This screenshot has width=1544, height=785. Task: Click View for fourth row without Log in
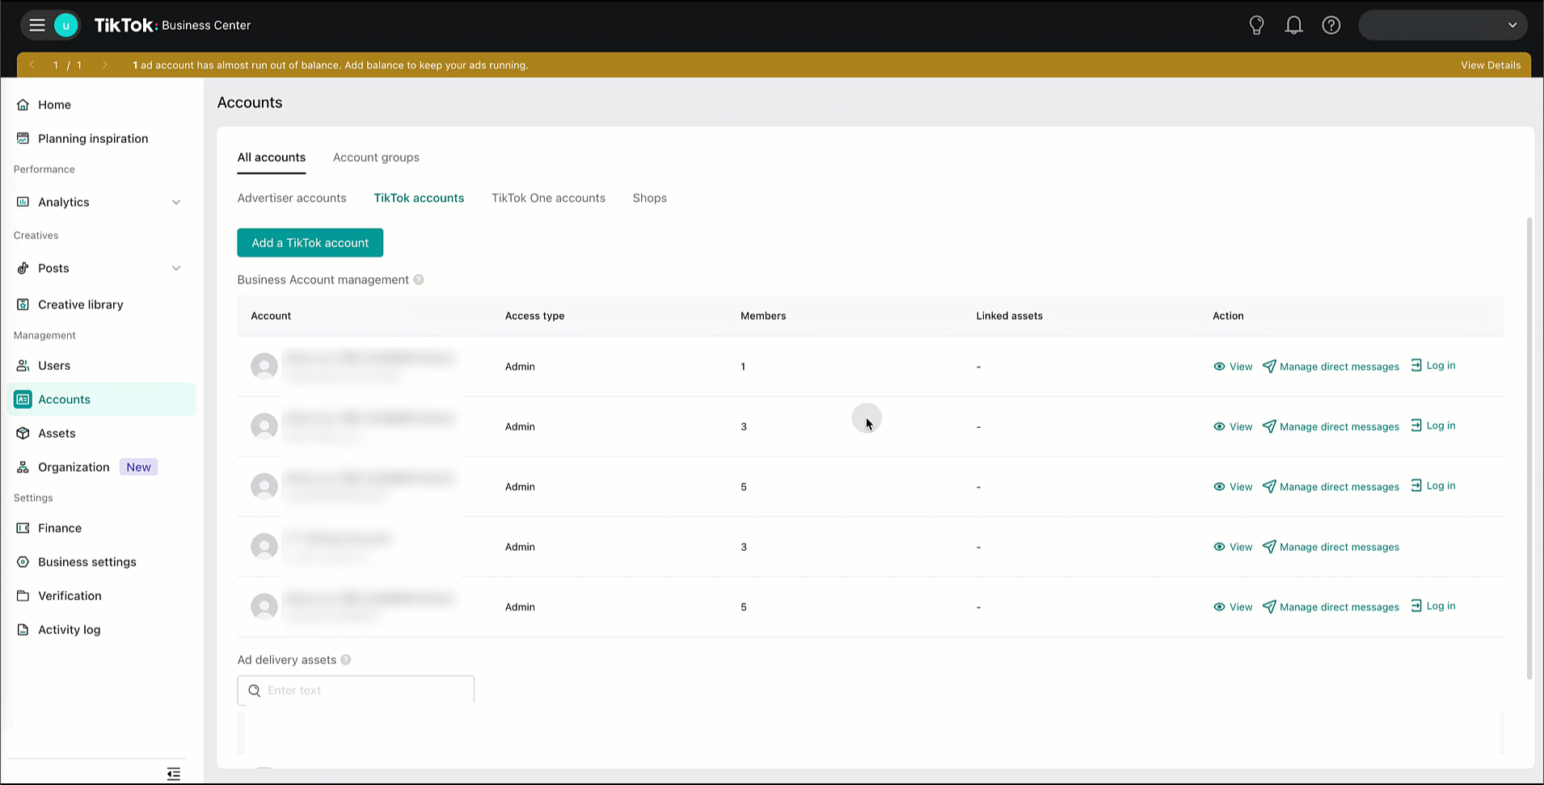1233,547
